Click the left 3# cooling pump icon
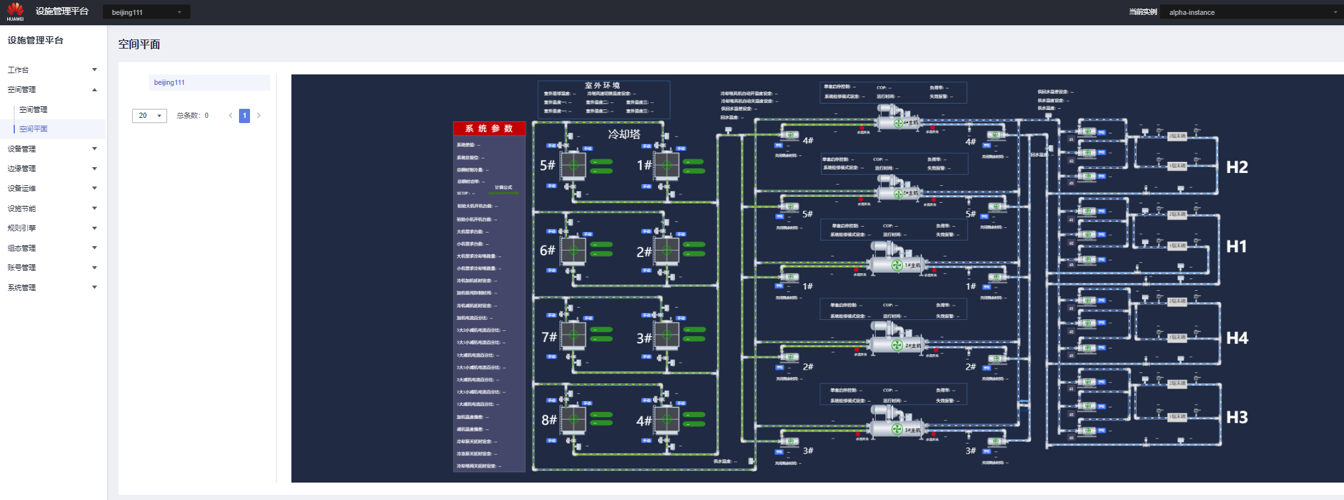Screen dimensions: 1344x500 click(x=789, y=442)
